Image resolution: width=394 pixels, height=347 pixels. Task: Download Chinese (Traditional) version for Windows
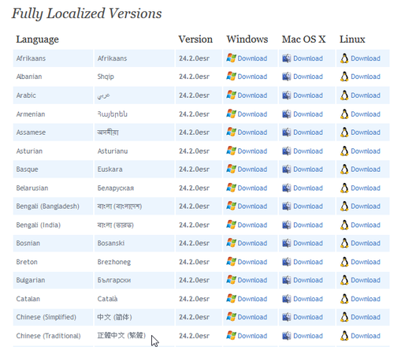click(x=252, y=336)
